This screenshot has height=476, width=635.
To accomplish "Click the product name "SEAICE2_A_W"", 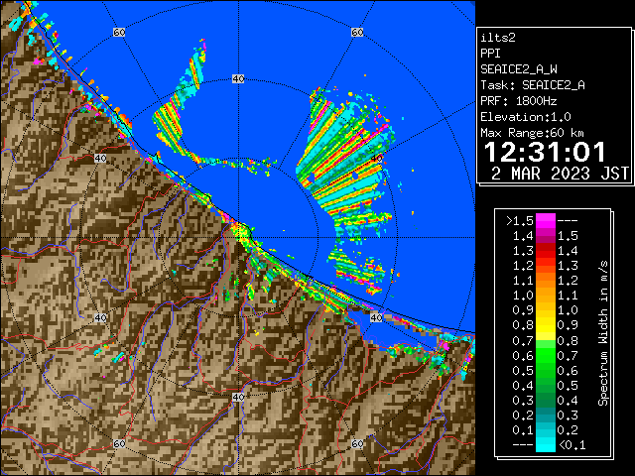I will [x=519, y=69].
